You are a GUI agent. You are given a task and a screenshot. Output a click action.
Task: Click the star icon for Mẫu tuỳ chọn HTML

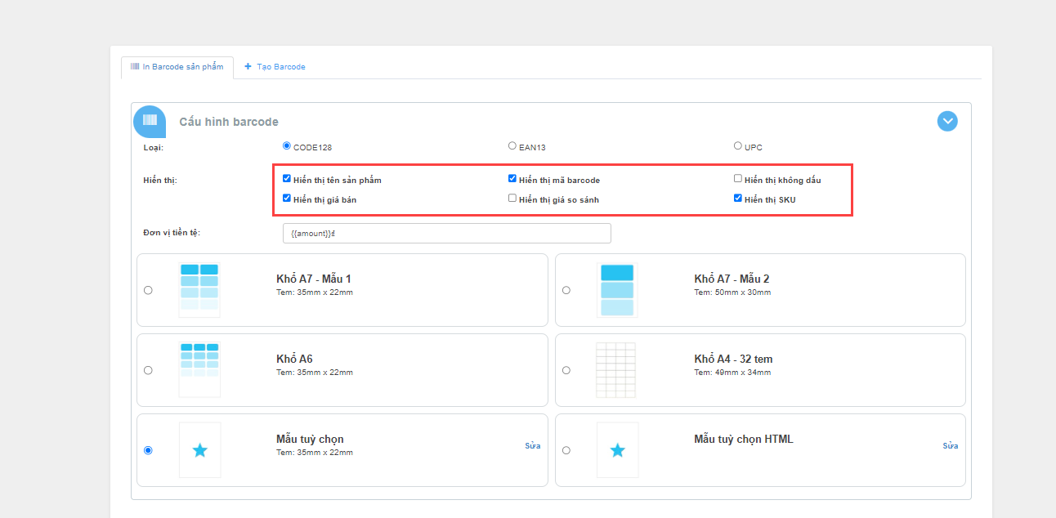(617, 450)
